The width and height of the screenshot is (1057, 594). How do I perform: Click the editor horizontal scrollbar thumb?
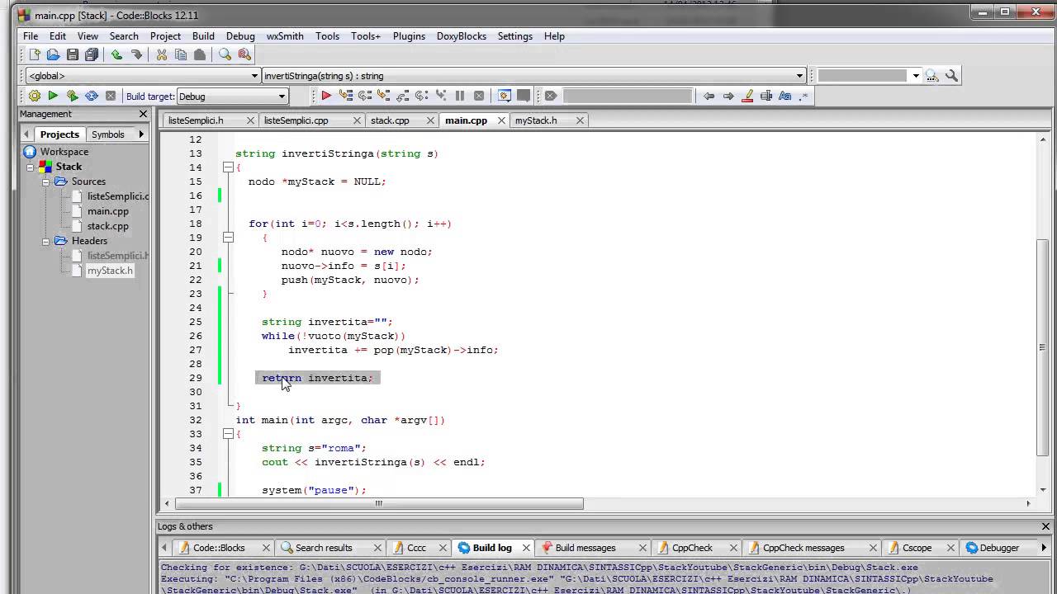click(379, 503)
